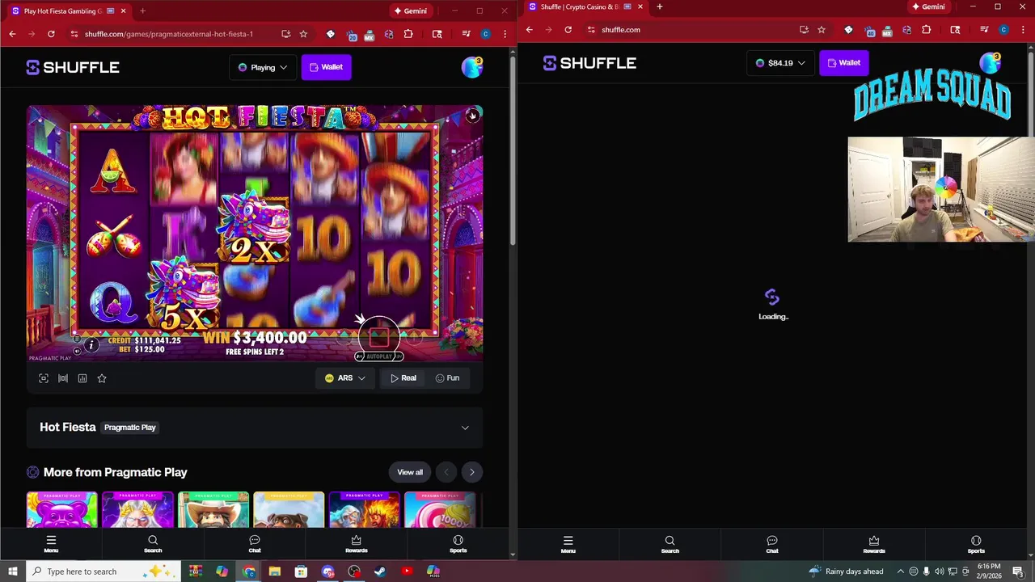Open site info icon in left address bar
The image size is (1035, 582).
click(x=74, y=34)
